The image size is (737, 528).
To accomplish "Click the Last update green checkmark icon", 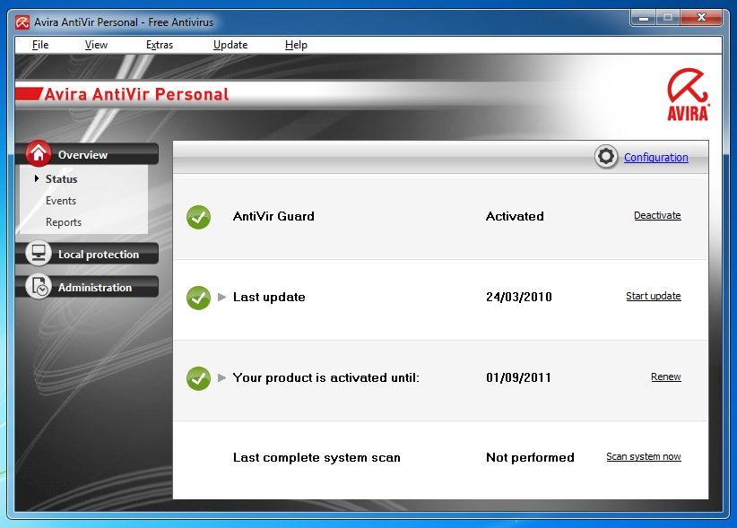I will (x=198, y=298).
